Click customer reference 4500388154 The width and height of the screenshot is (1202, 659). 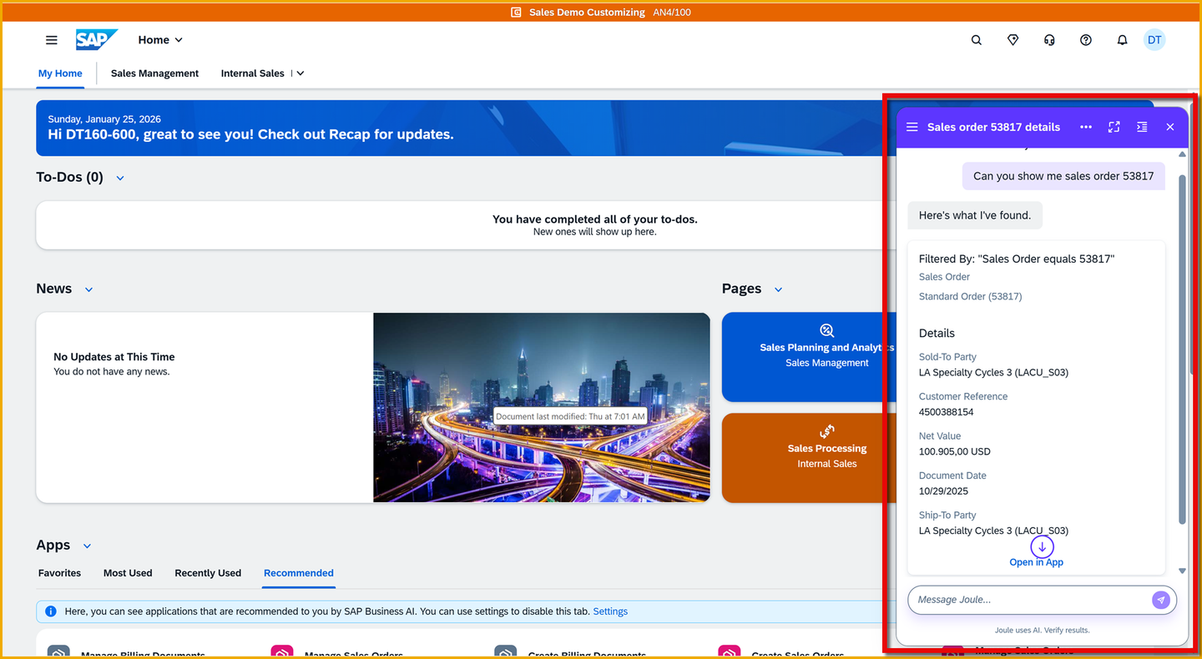coord(947,412)
